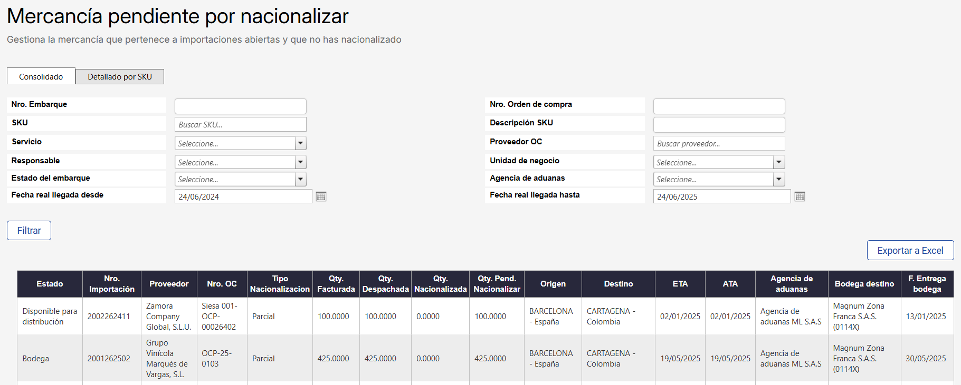
Task: Switch to Detallado por SKU tab
Action: point(120,77)
